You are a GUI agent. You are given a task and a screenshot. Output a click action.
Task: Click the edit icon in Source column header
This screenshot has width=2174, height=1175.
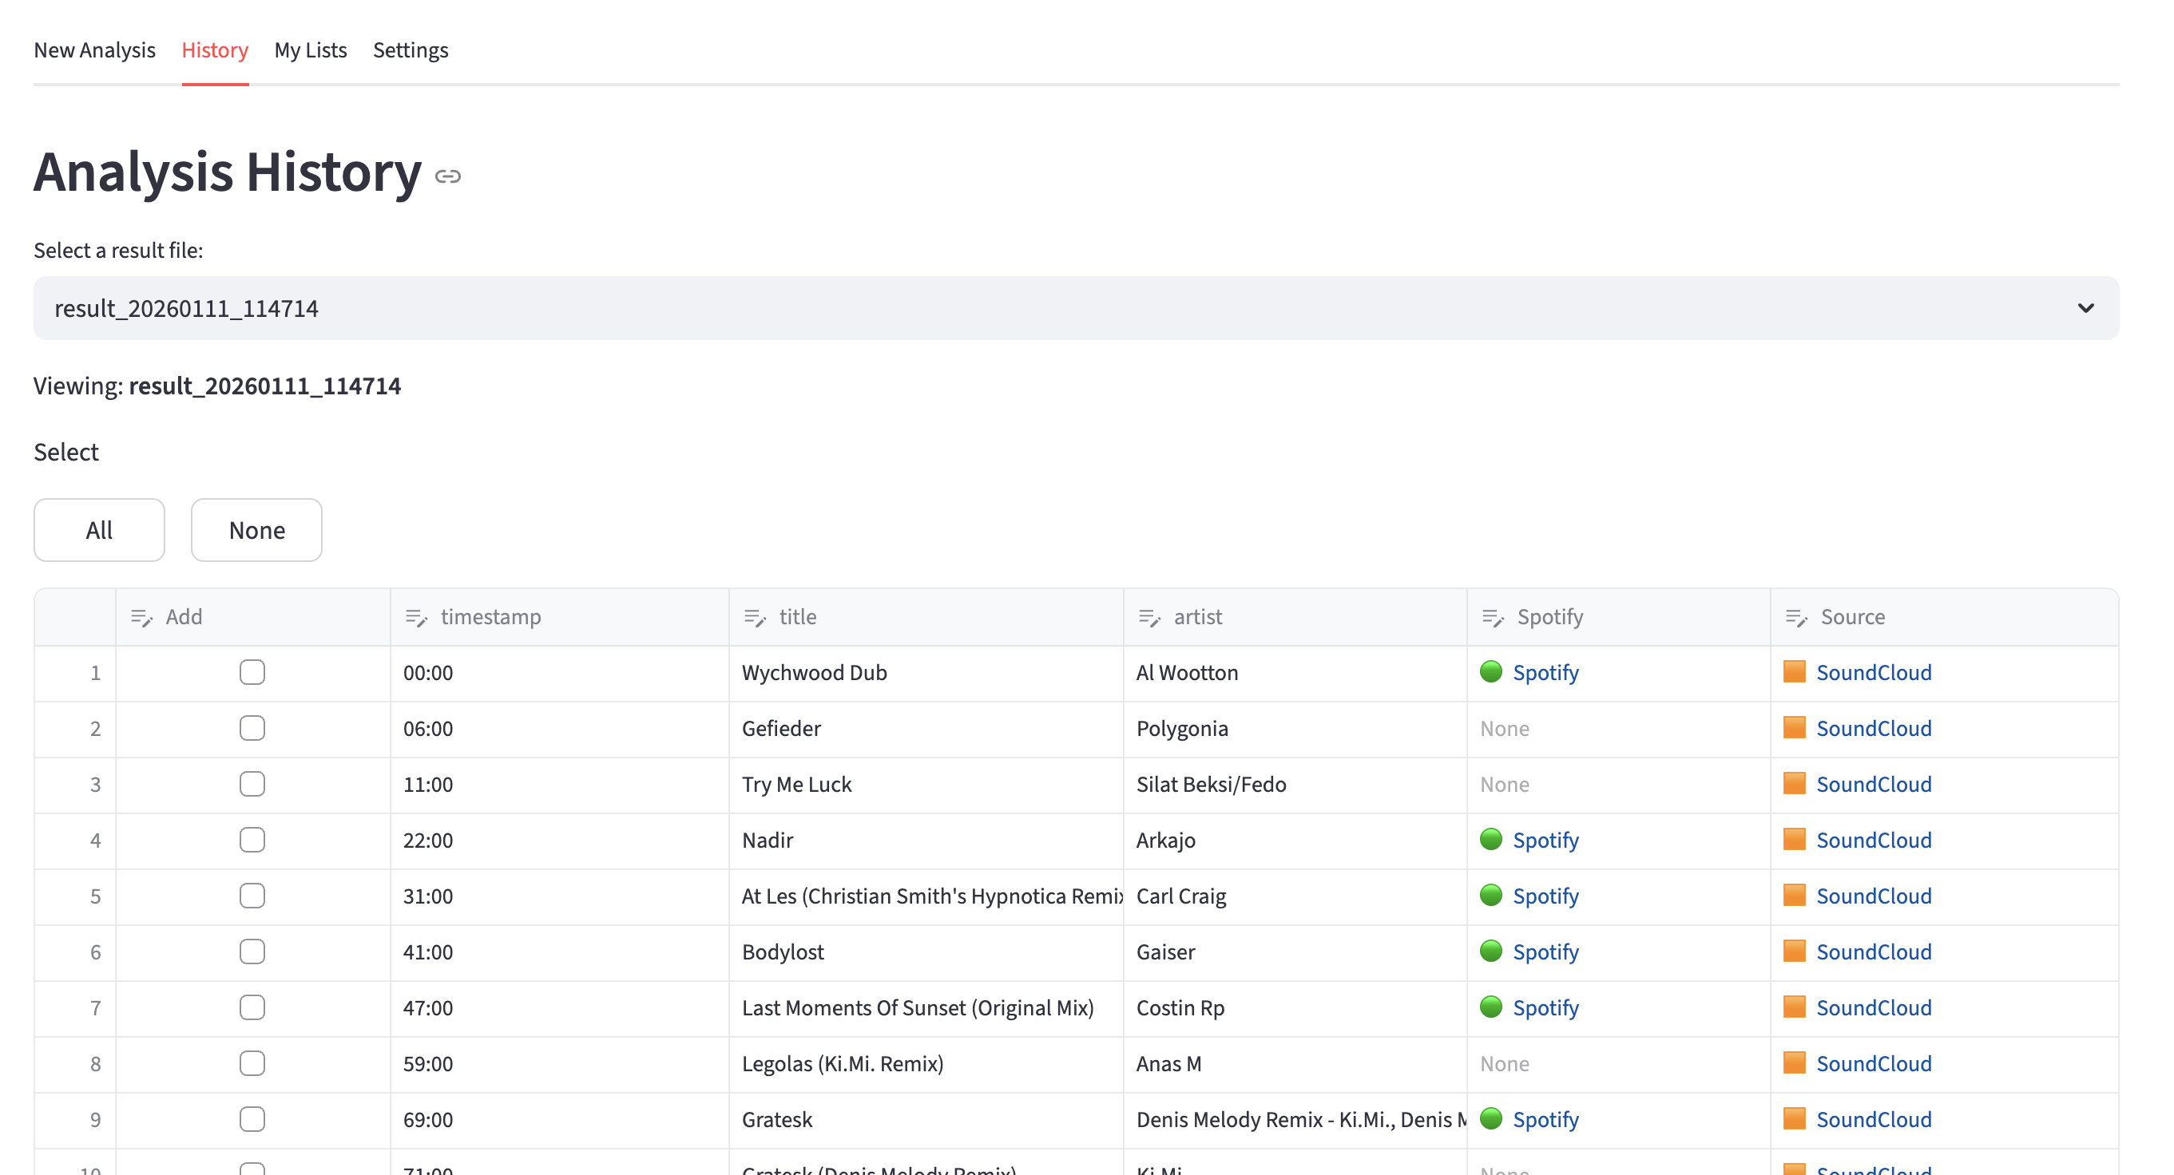click(1797, 618)
